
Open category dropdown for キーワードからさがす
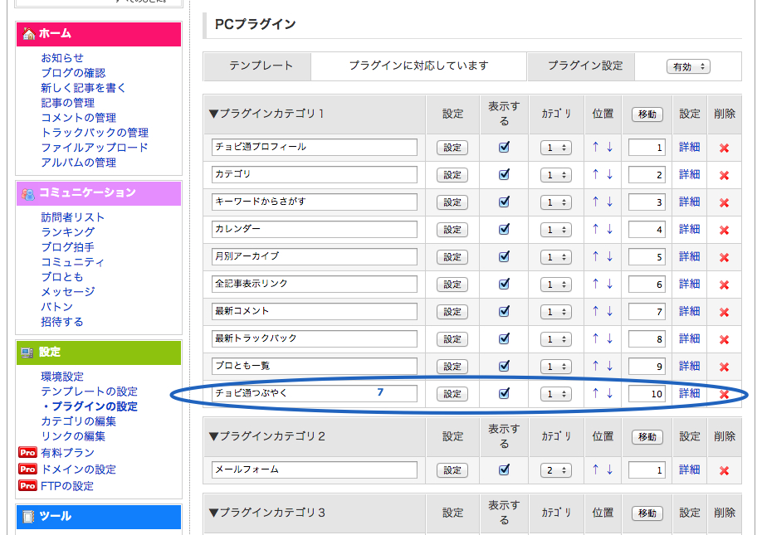[556, 202]
